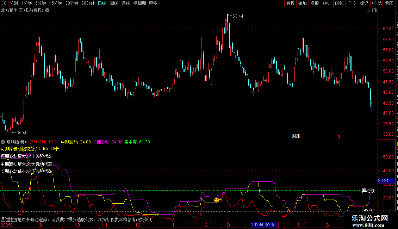Select the 日线 daily chart tab
Image resolution: width=398 pixels, height=229 pixels.
point(102,3)
